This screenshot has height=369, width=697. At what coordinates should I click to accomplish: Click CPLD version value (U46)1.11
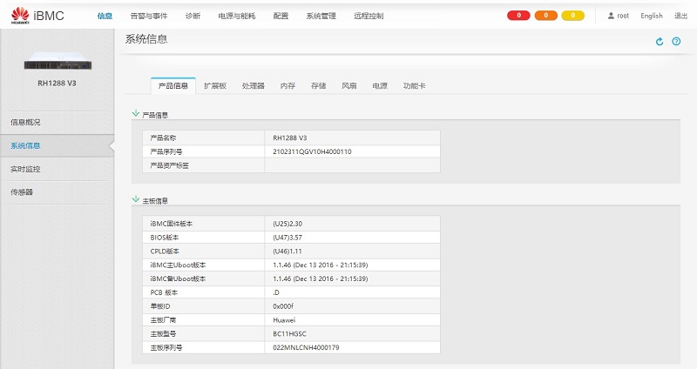click(288, 251)
